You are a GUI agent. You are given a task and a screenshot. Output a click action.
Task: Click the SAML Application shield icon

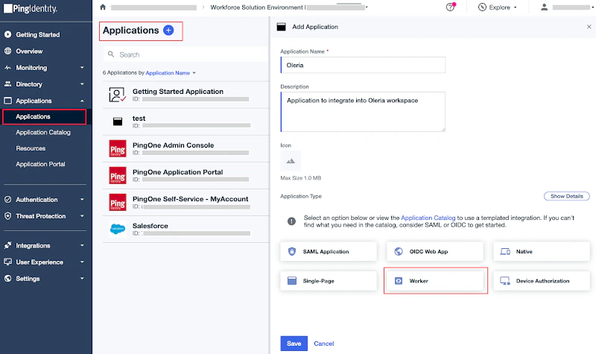[291, 251]
